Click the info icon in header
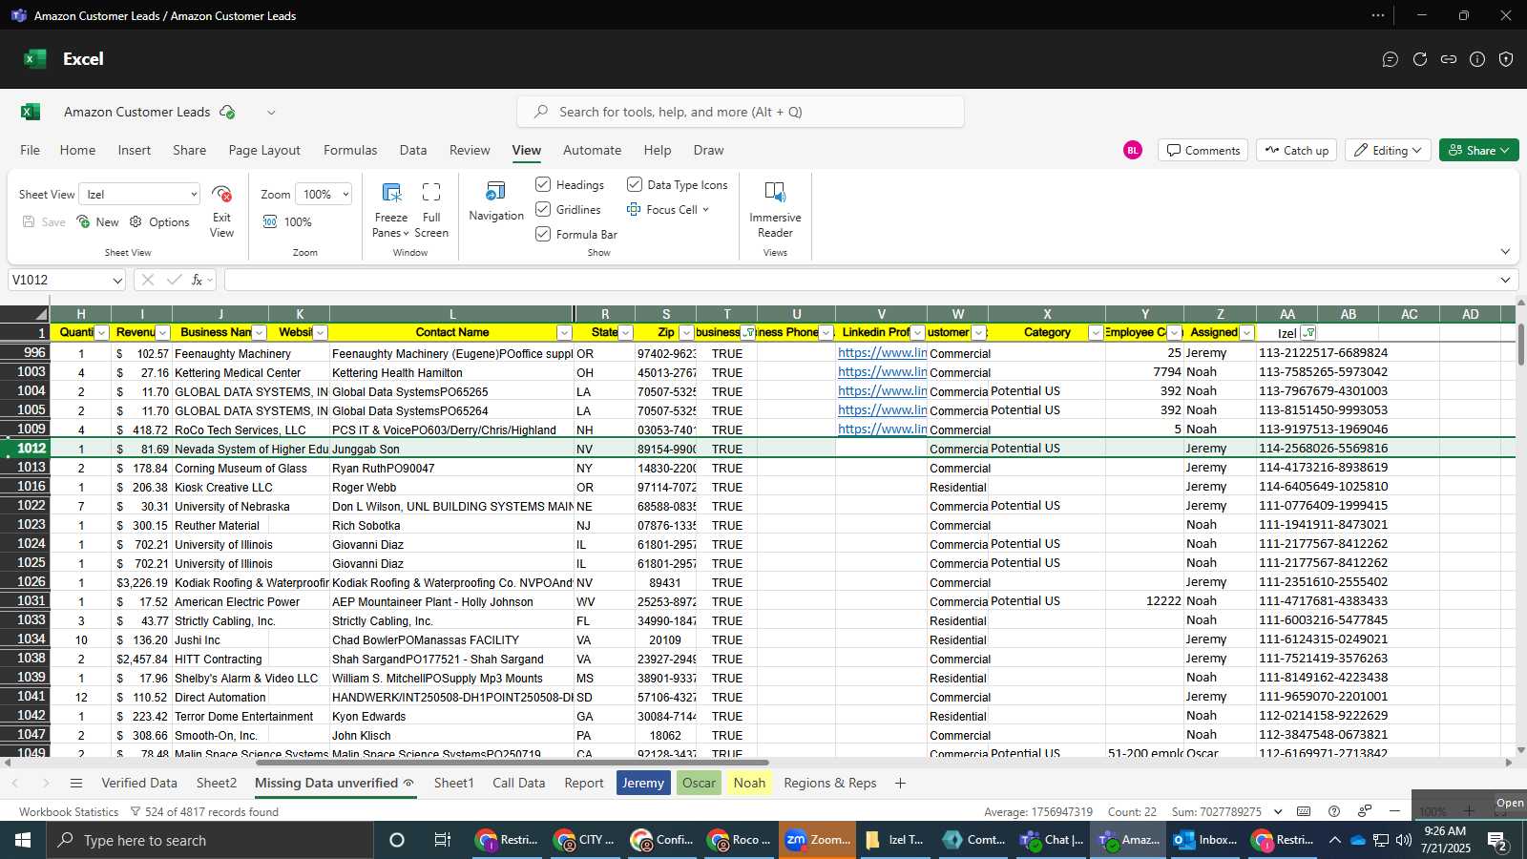The width and height of the screenshot is (1527, 859). point(1477,59)
